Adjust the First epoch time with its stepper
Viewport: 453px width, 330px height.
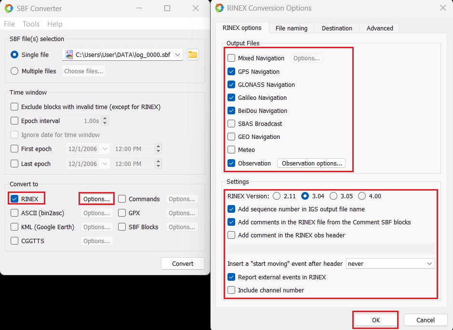point(158,146)
